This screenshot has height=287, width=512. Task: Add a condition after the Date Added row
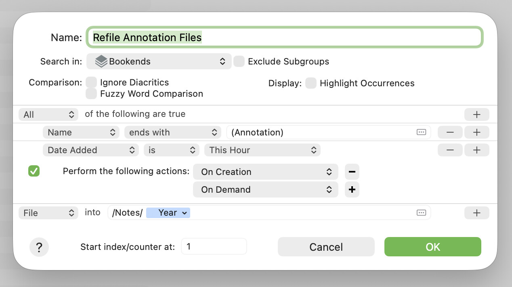(x=476, y=150)
